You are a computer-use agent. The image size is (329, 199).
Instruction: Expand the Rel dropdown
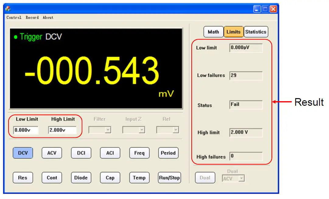pos(167,130)
